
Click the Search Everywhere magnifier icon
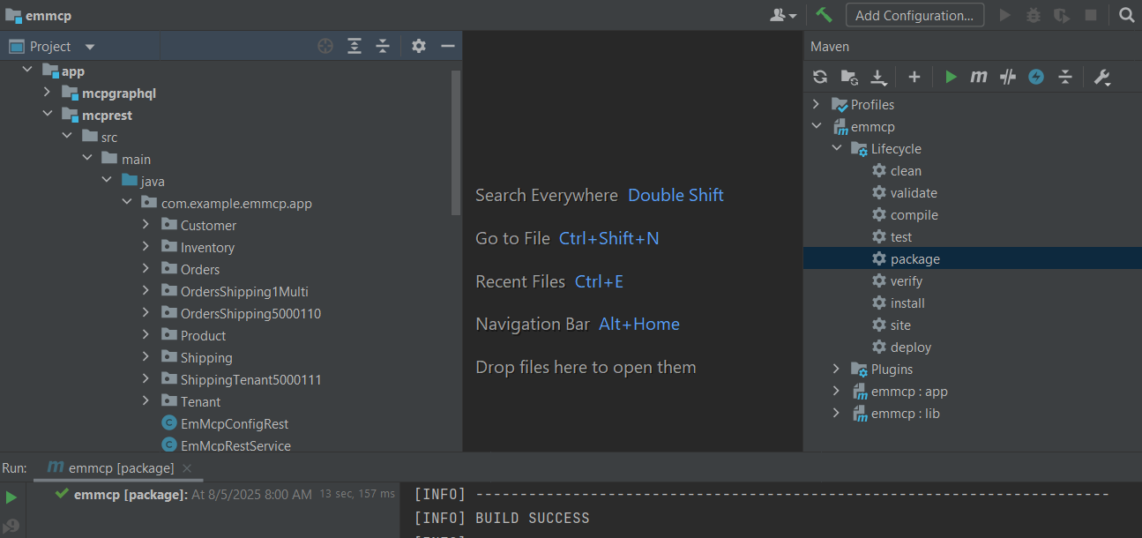click(1126, 15)
